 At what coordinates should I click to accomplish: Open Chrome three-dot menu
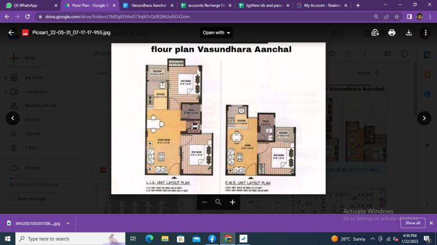coord(430,17)
